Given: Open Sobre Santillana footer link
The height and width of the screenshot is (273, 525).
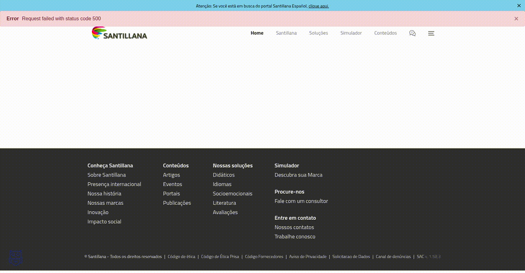Looking at the screenshot, I should coord(107,175).
